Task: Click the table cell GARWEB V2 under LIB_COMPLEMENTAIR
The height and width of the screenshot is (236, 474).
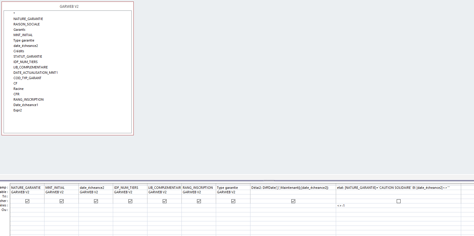Action: 164,192
